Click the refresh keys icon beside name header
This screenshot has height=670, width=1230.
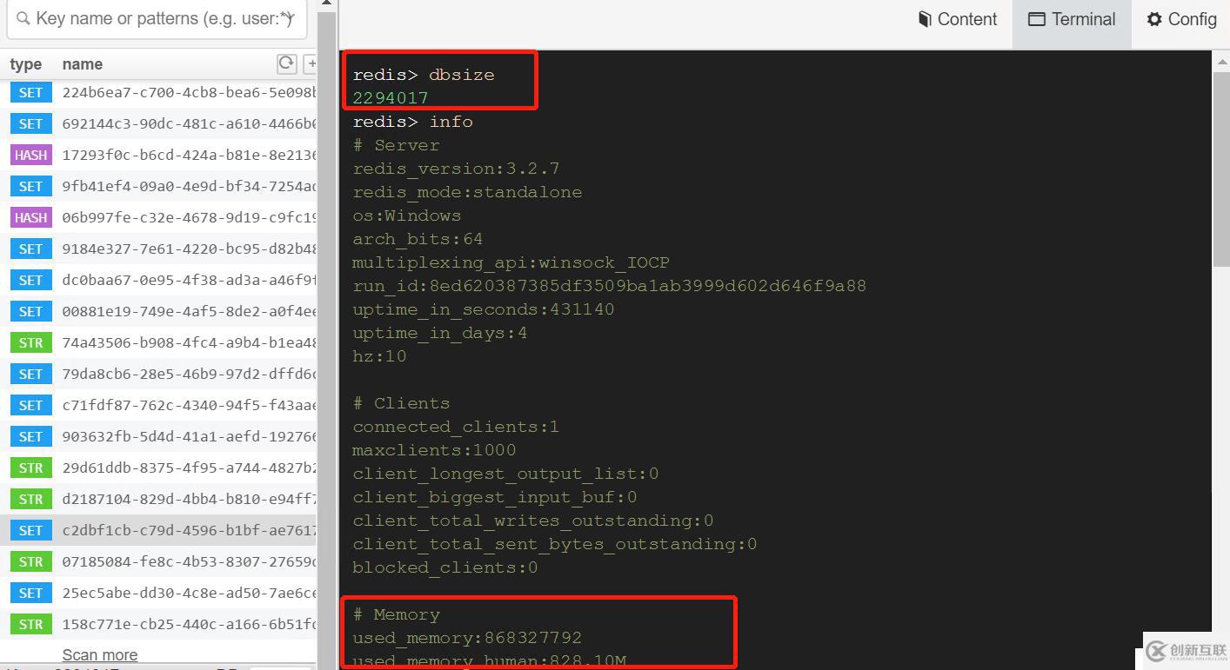(x=286, y=63)
